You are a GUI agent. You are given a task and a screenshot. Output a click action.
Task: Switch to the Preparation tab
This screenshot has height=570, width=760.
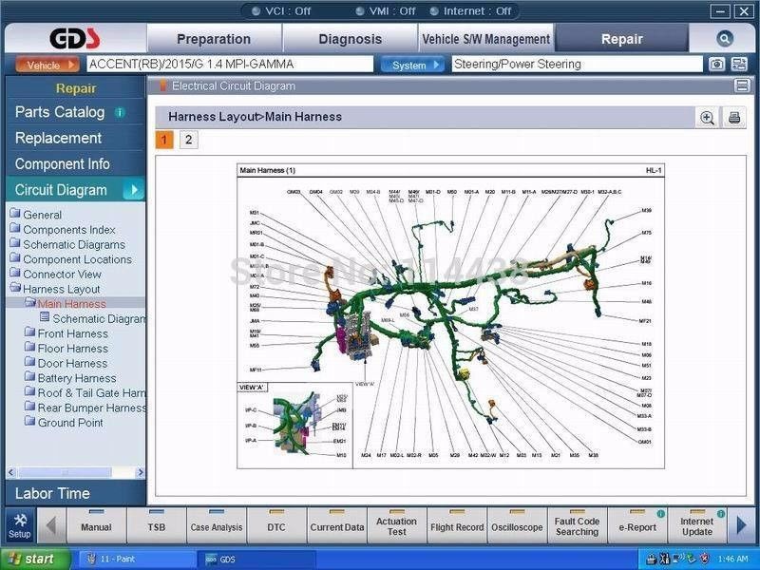coord(214,39)
